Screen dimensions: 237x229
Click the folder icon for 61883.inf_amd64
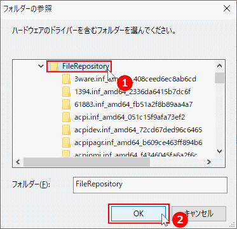coord(67,104)
